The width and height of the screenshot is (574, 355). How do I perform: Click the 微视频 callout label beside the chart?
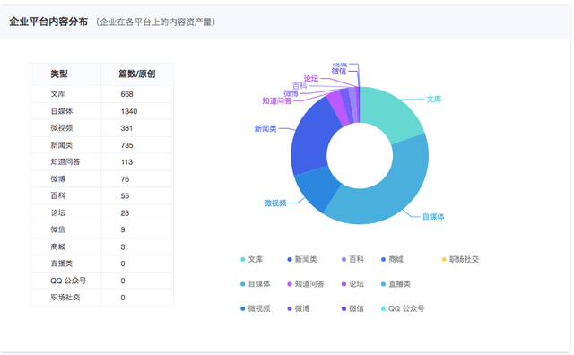click(x=275, y=203)
